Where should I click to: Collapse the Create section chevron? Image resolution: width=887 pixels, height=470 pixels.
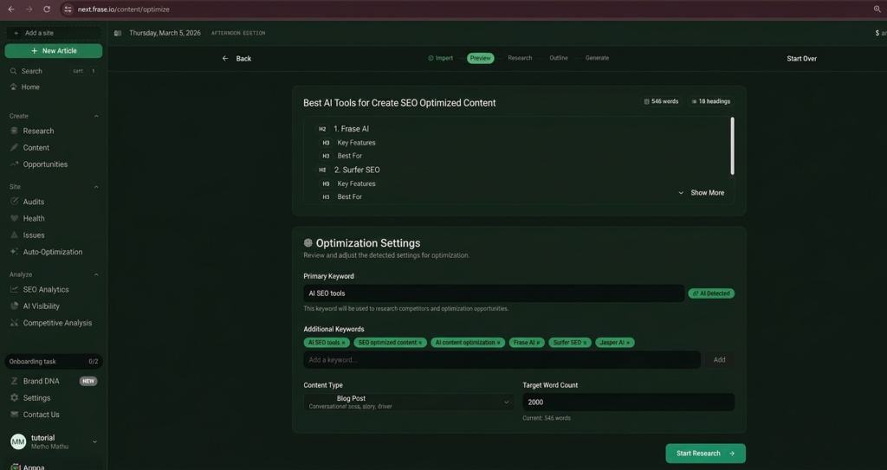point(96,116)
